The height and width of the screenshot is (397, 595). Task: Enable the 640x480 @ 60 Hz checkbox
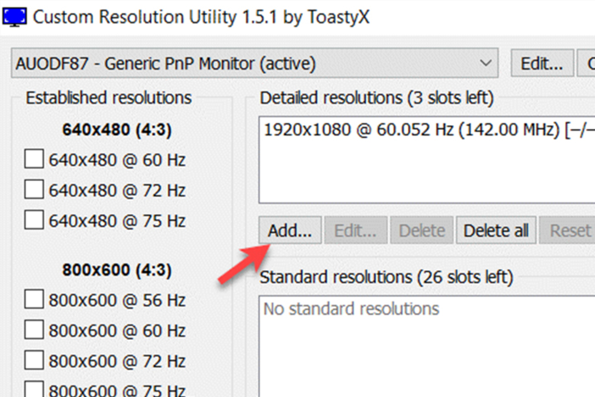34,160
